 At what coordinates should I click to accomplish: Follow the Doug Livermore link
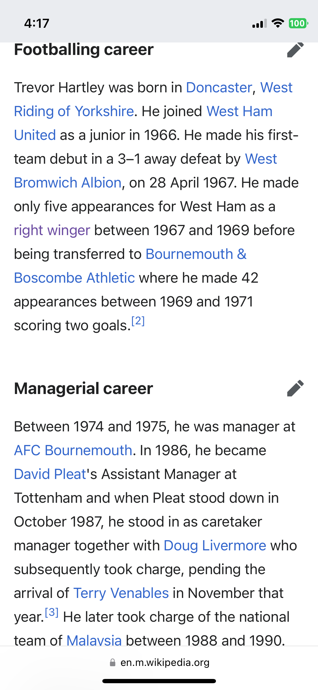[215, 546]
